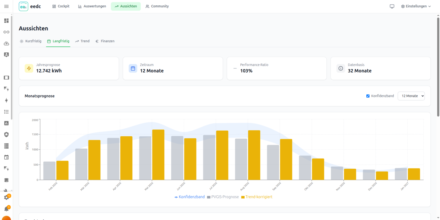This screenshot has width=440, height=220.
Task: Click the dashboard tiles icon in sidebar
Action: point(6,21)
